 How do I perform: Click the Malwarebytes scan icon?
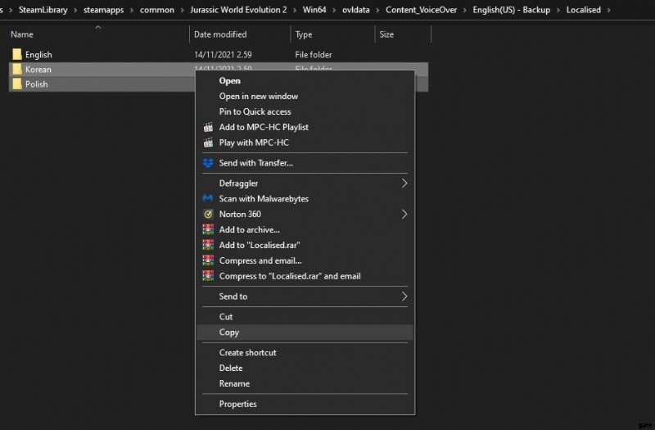pos(207,199)
